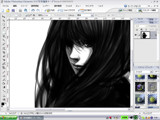160x120 pixels.
Task: Create new layer in layers palette
Action: (137, 29)
